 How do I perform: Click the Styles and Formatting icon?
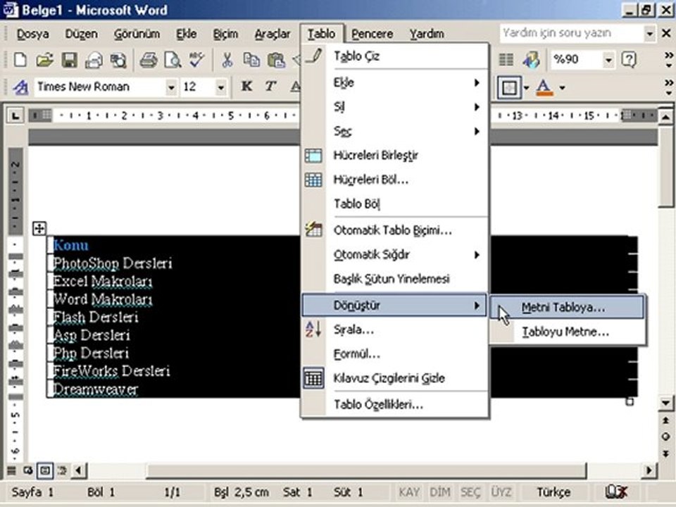pyautogui.click(x=20, y=87)
